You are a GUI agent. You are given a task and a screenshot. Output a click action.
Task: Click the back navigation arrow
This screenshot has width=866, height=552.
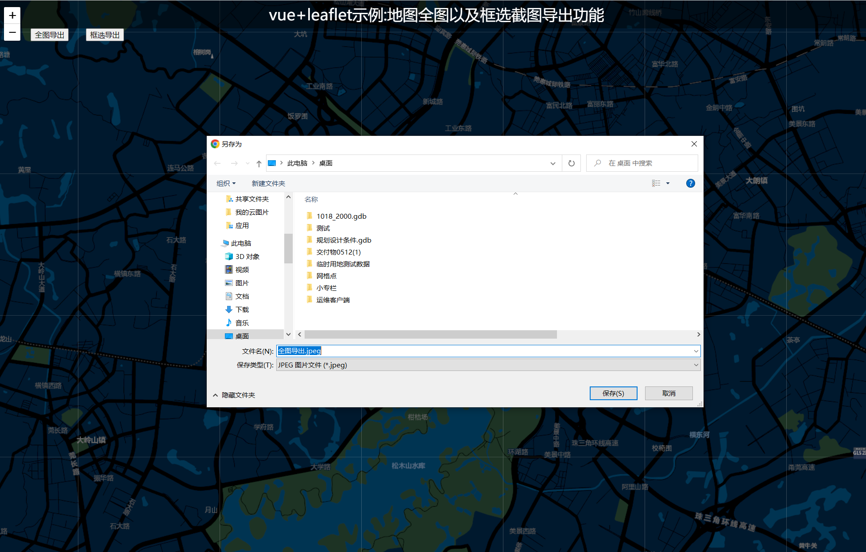pos(217,163)
